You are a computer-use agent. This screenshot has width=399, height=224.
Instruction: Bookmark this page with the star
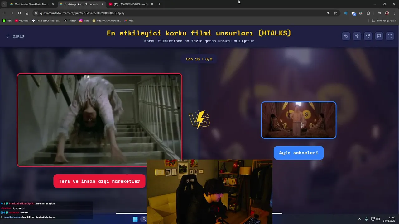click(x=335, y=13)
